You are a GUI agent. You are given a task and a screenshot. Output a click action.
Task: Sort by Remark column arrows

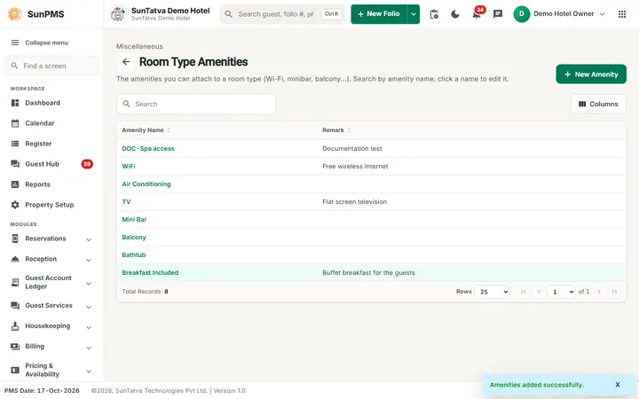click(x=349, y=130)
